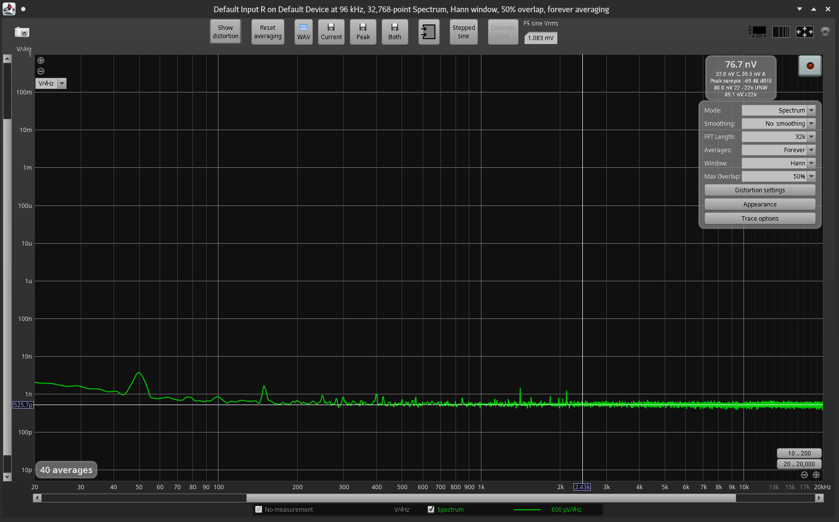Set range to 10 .. 200
This screenshot has height=522, width=839.
pos(799,454)
